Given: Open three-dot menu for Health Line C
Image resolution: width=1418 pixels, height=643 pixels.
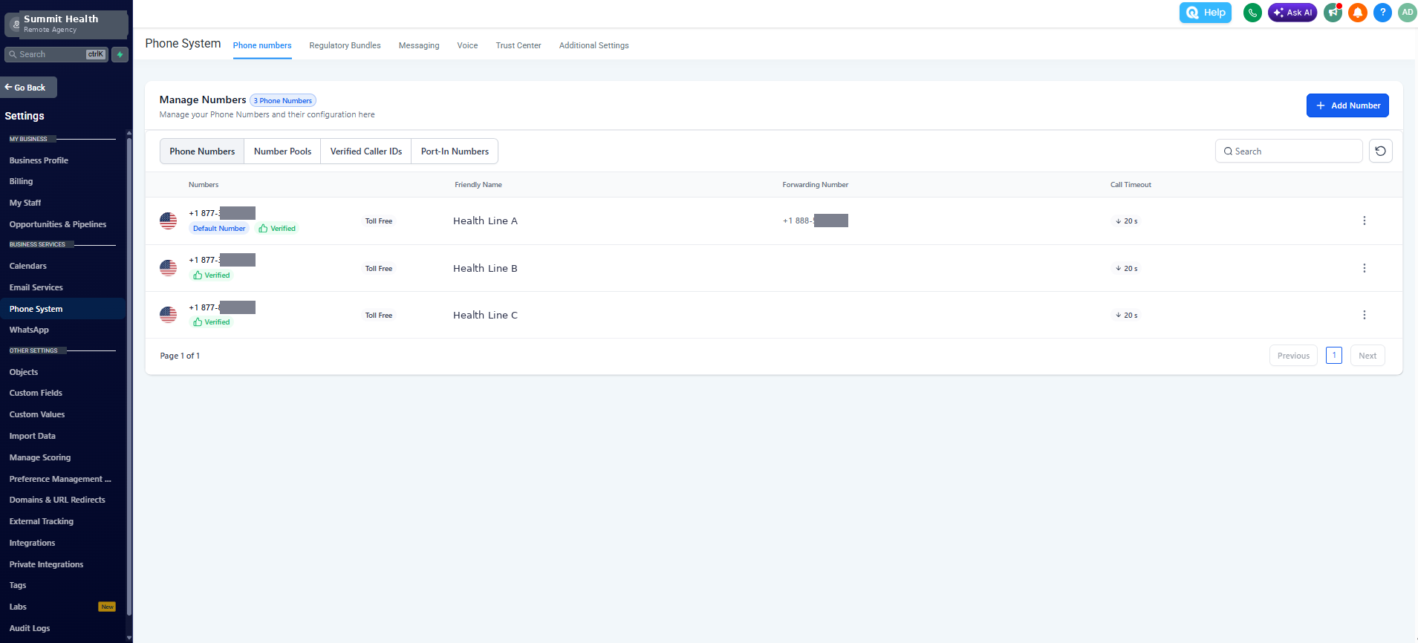Looking at the screenshot, I should coord(1364,315).
